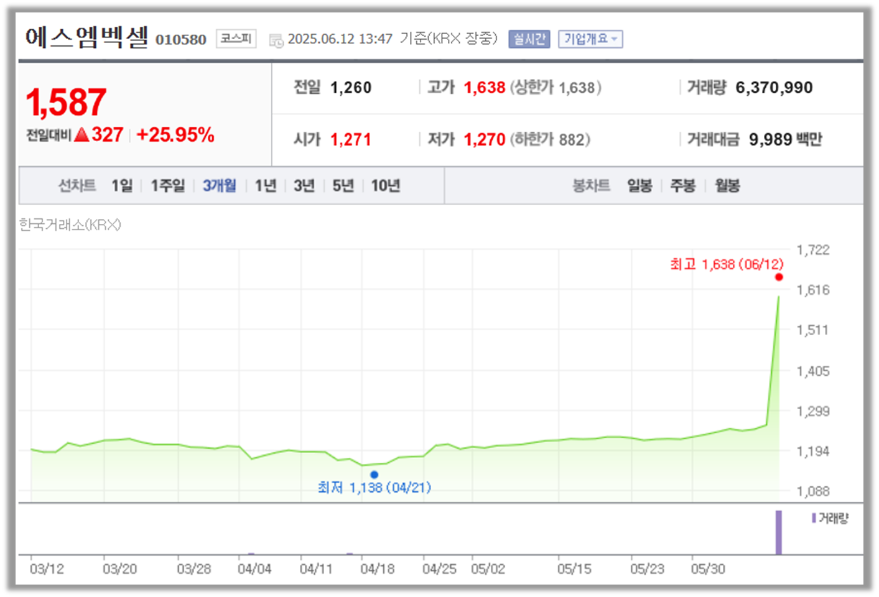The image size is (879, 597).
Task: Click the blue 최저 low point marker
Action: (x=374, y=474)
